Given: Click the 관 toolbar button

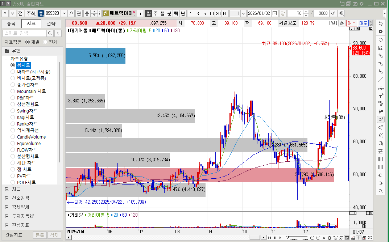Looking at the screenshot, I should click(x=79, y=13).
